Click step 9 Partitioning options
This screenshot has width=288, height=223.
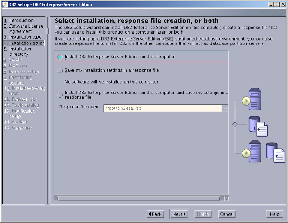pos(18,80)
